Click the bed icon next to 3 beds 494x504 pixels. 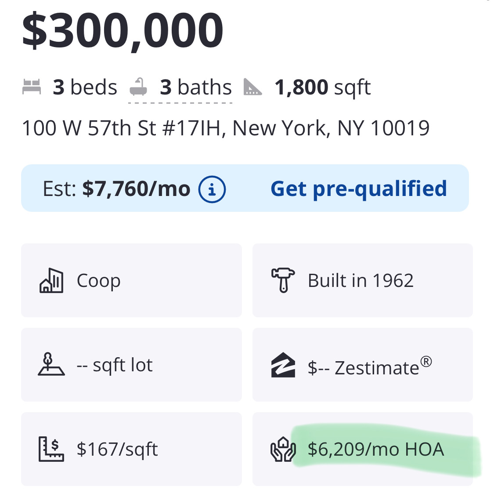tap(32, 87)
